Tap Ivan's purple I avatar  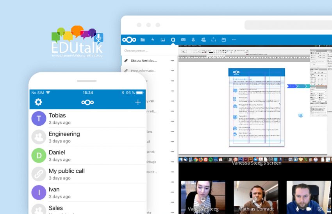[x=39, y=193]
